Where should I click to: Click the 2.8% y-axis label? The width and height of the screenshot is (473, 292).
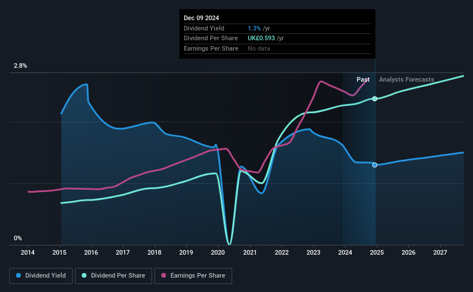(x=20, y=66)
